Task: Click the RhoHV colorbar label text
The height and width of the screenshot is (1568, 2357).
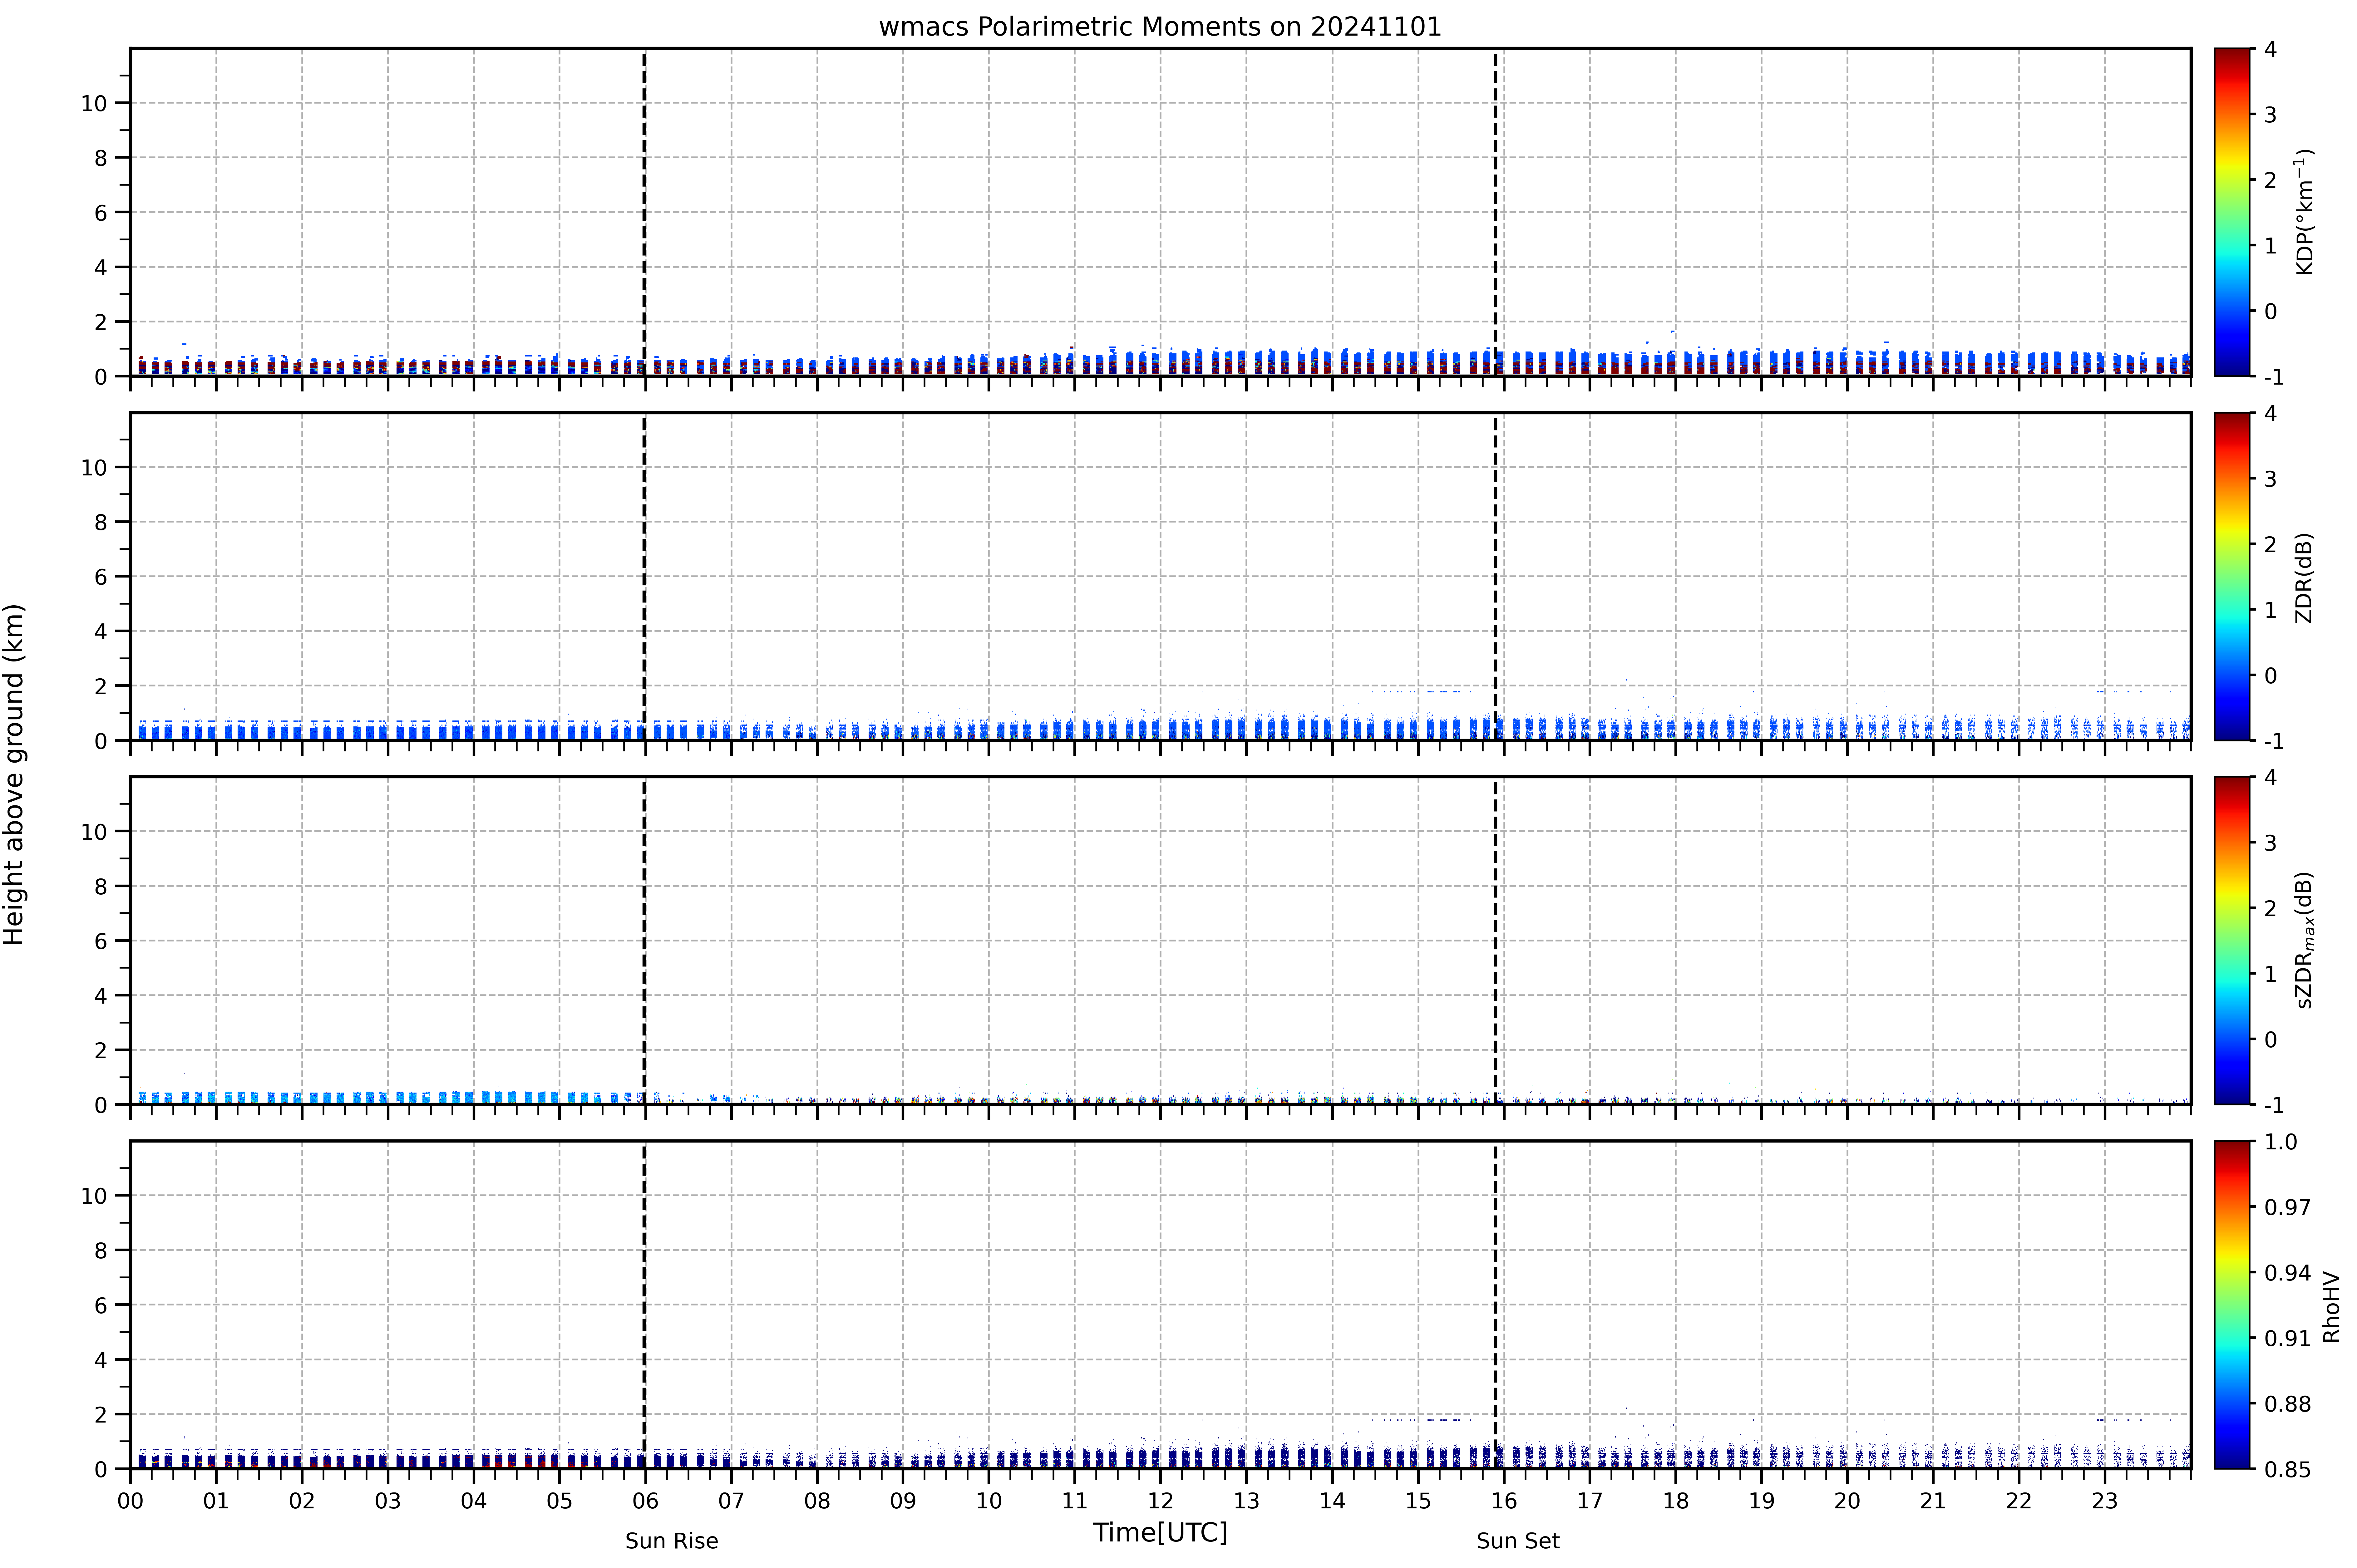Action: (x=2331, y=1306)
